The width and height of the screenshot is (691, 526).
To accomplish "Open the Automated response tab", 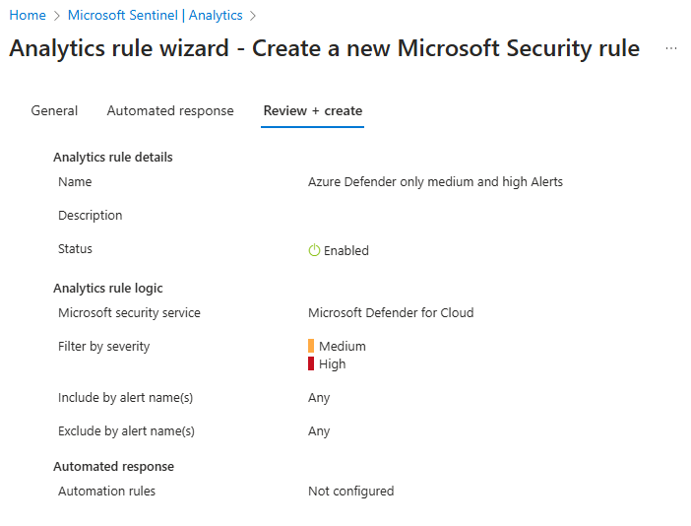I will pyautogui.click(x=170, y=110).
